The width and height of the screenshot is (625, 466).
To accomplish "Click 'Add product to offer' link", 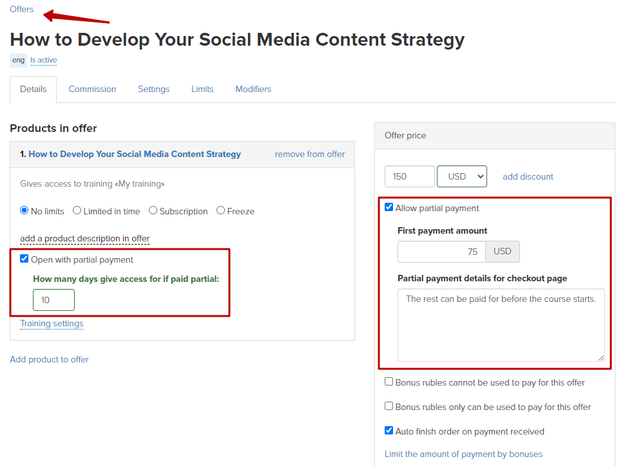I will 50,359.
